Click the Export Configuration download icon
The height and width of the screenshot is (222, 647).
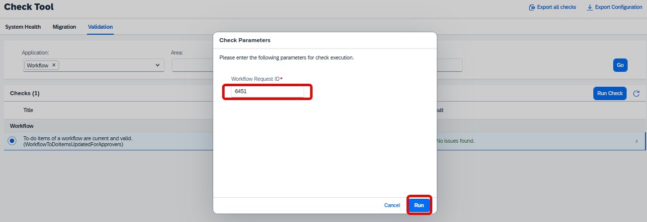(590, 7)
